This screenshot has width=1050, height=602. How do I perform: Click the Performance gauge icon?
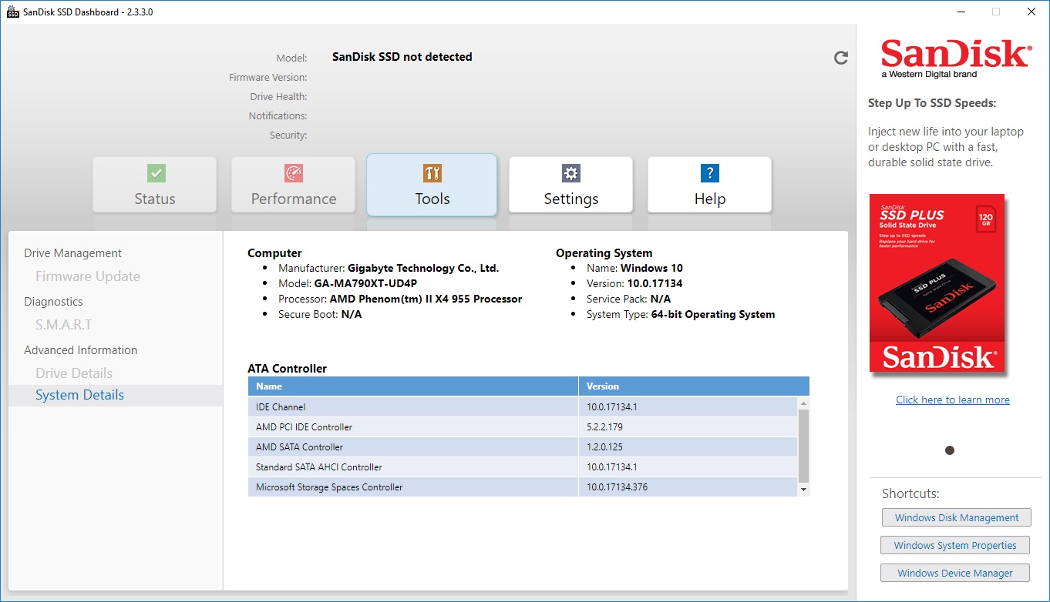(x=294, y=172)
